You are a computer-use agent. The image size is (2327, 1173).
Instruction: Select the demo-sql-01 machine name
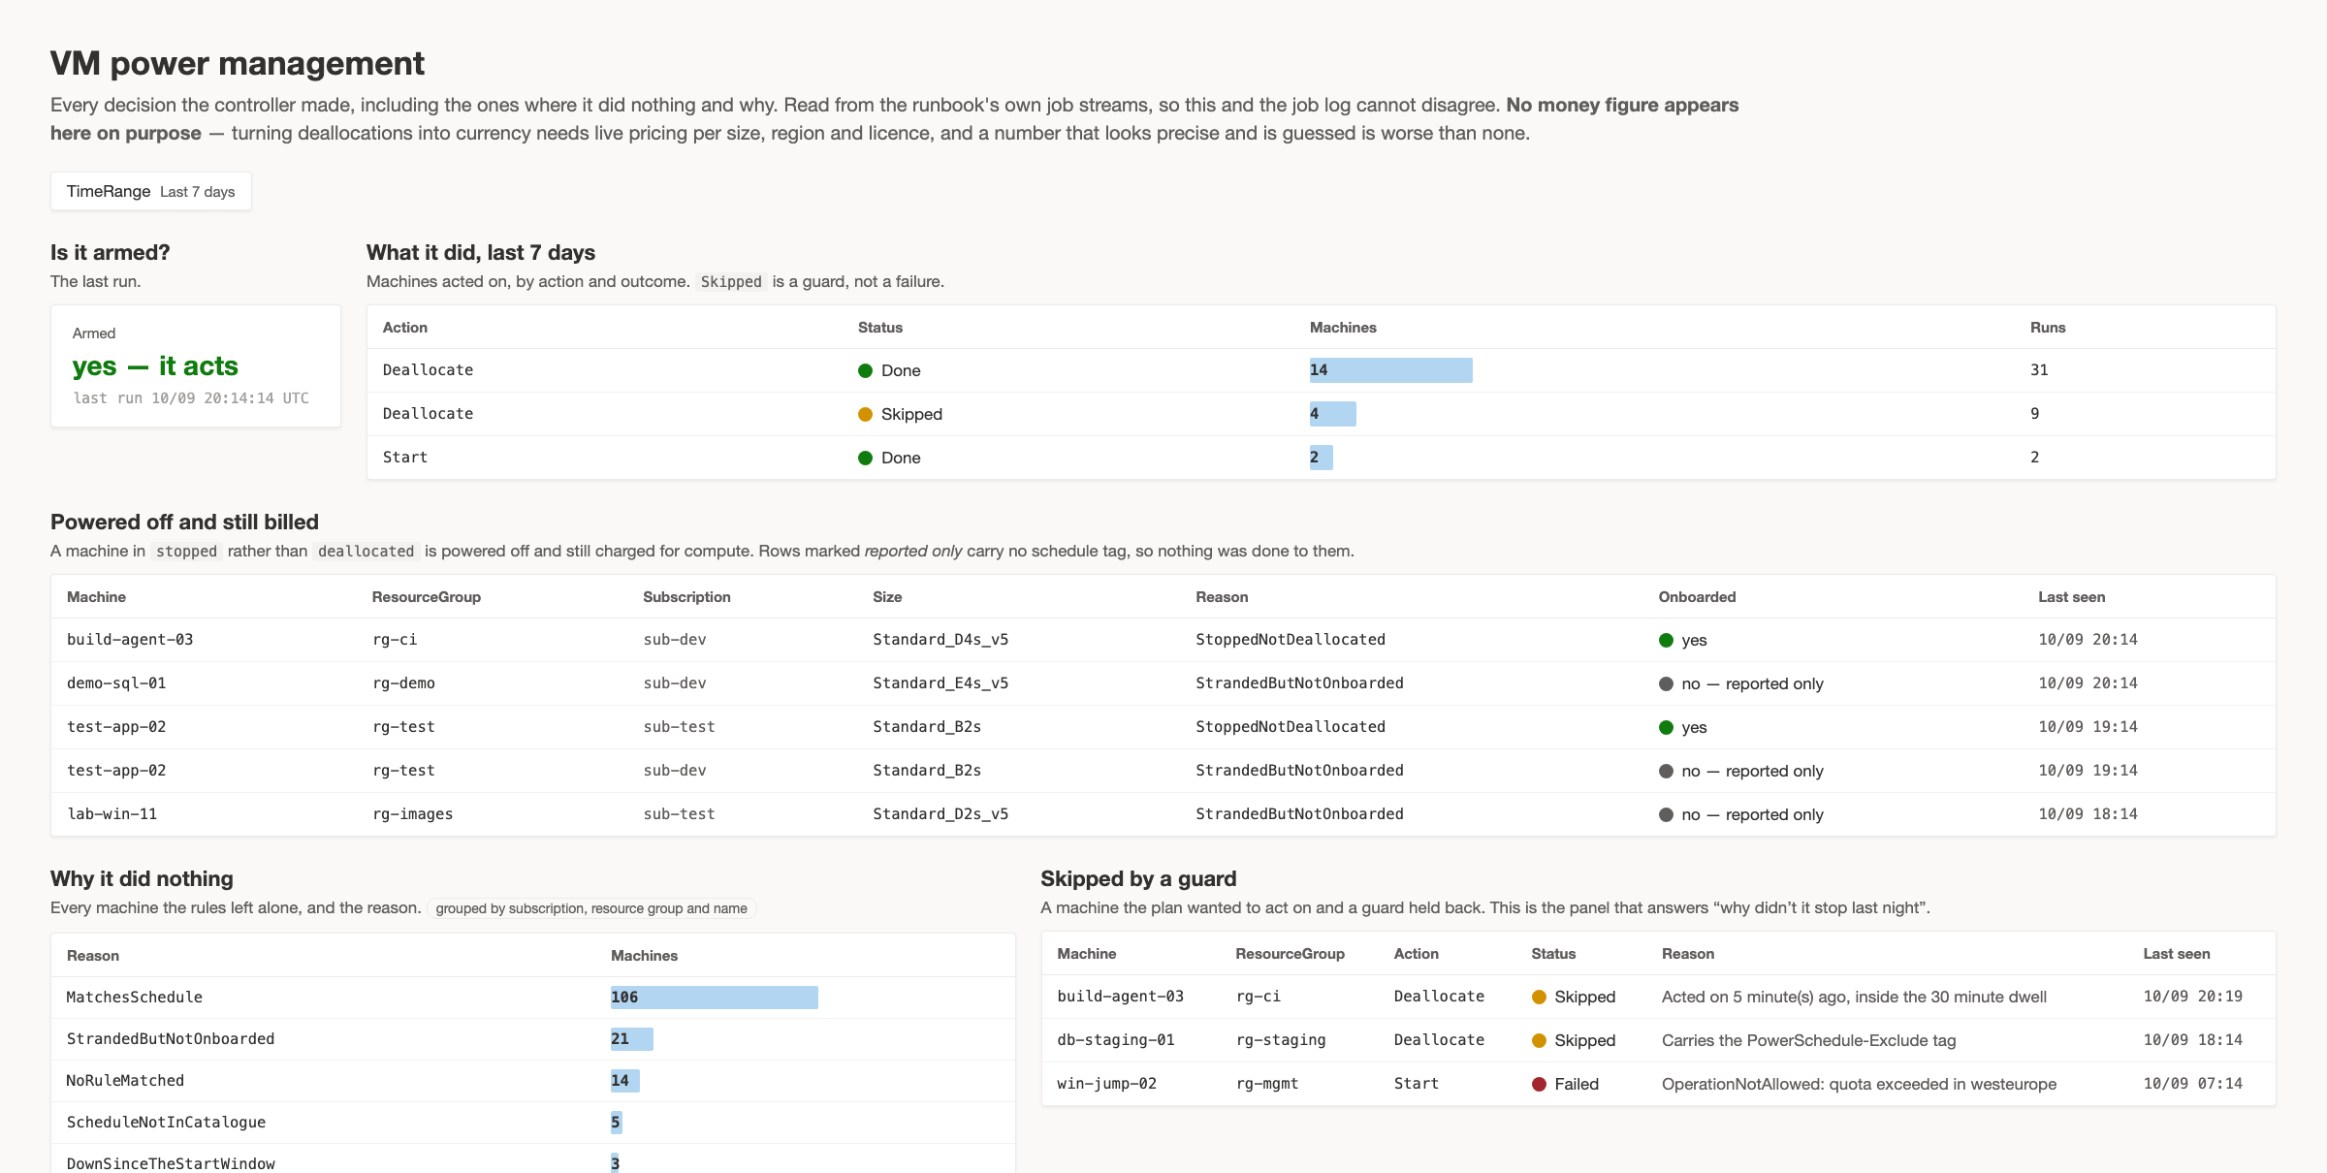tap(116, 683)
